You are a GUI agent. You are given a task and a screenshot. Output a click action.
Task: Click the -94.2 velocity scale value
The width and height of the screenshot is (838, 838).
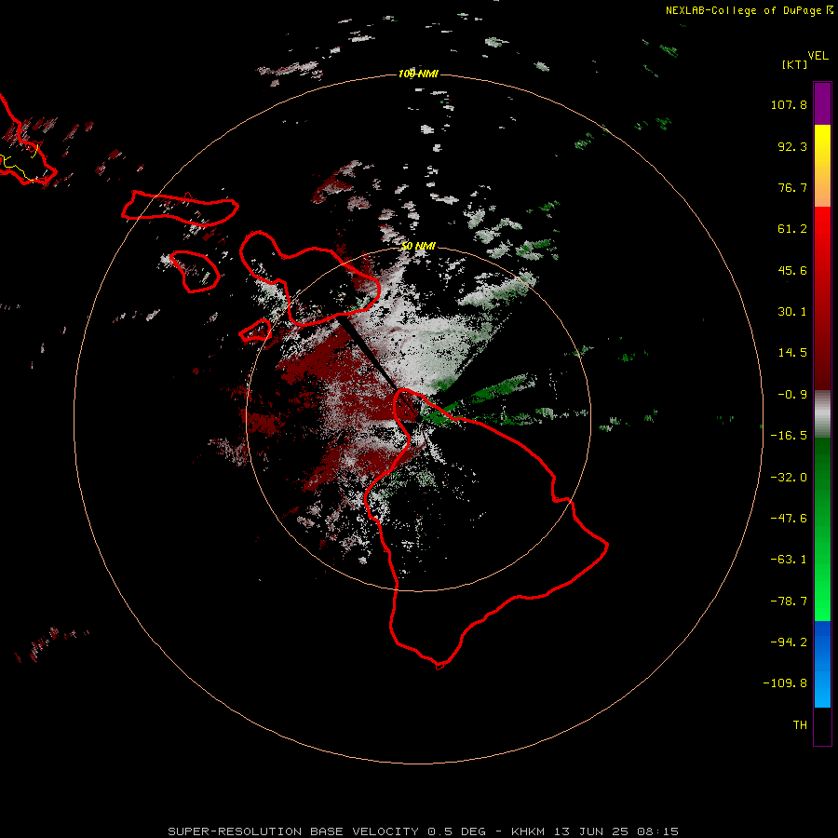pos(789,642)
